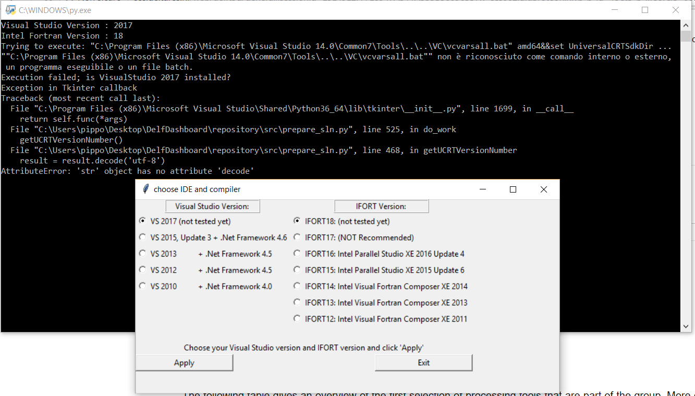Maximize the choose IDE and compiler dialog
The image size is (695, 396).
[513, 189]
